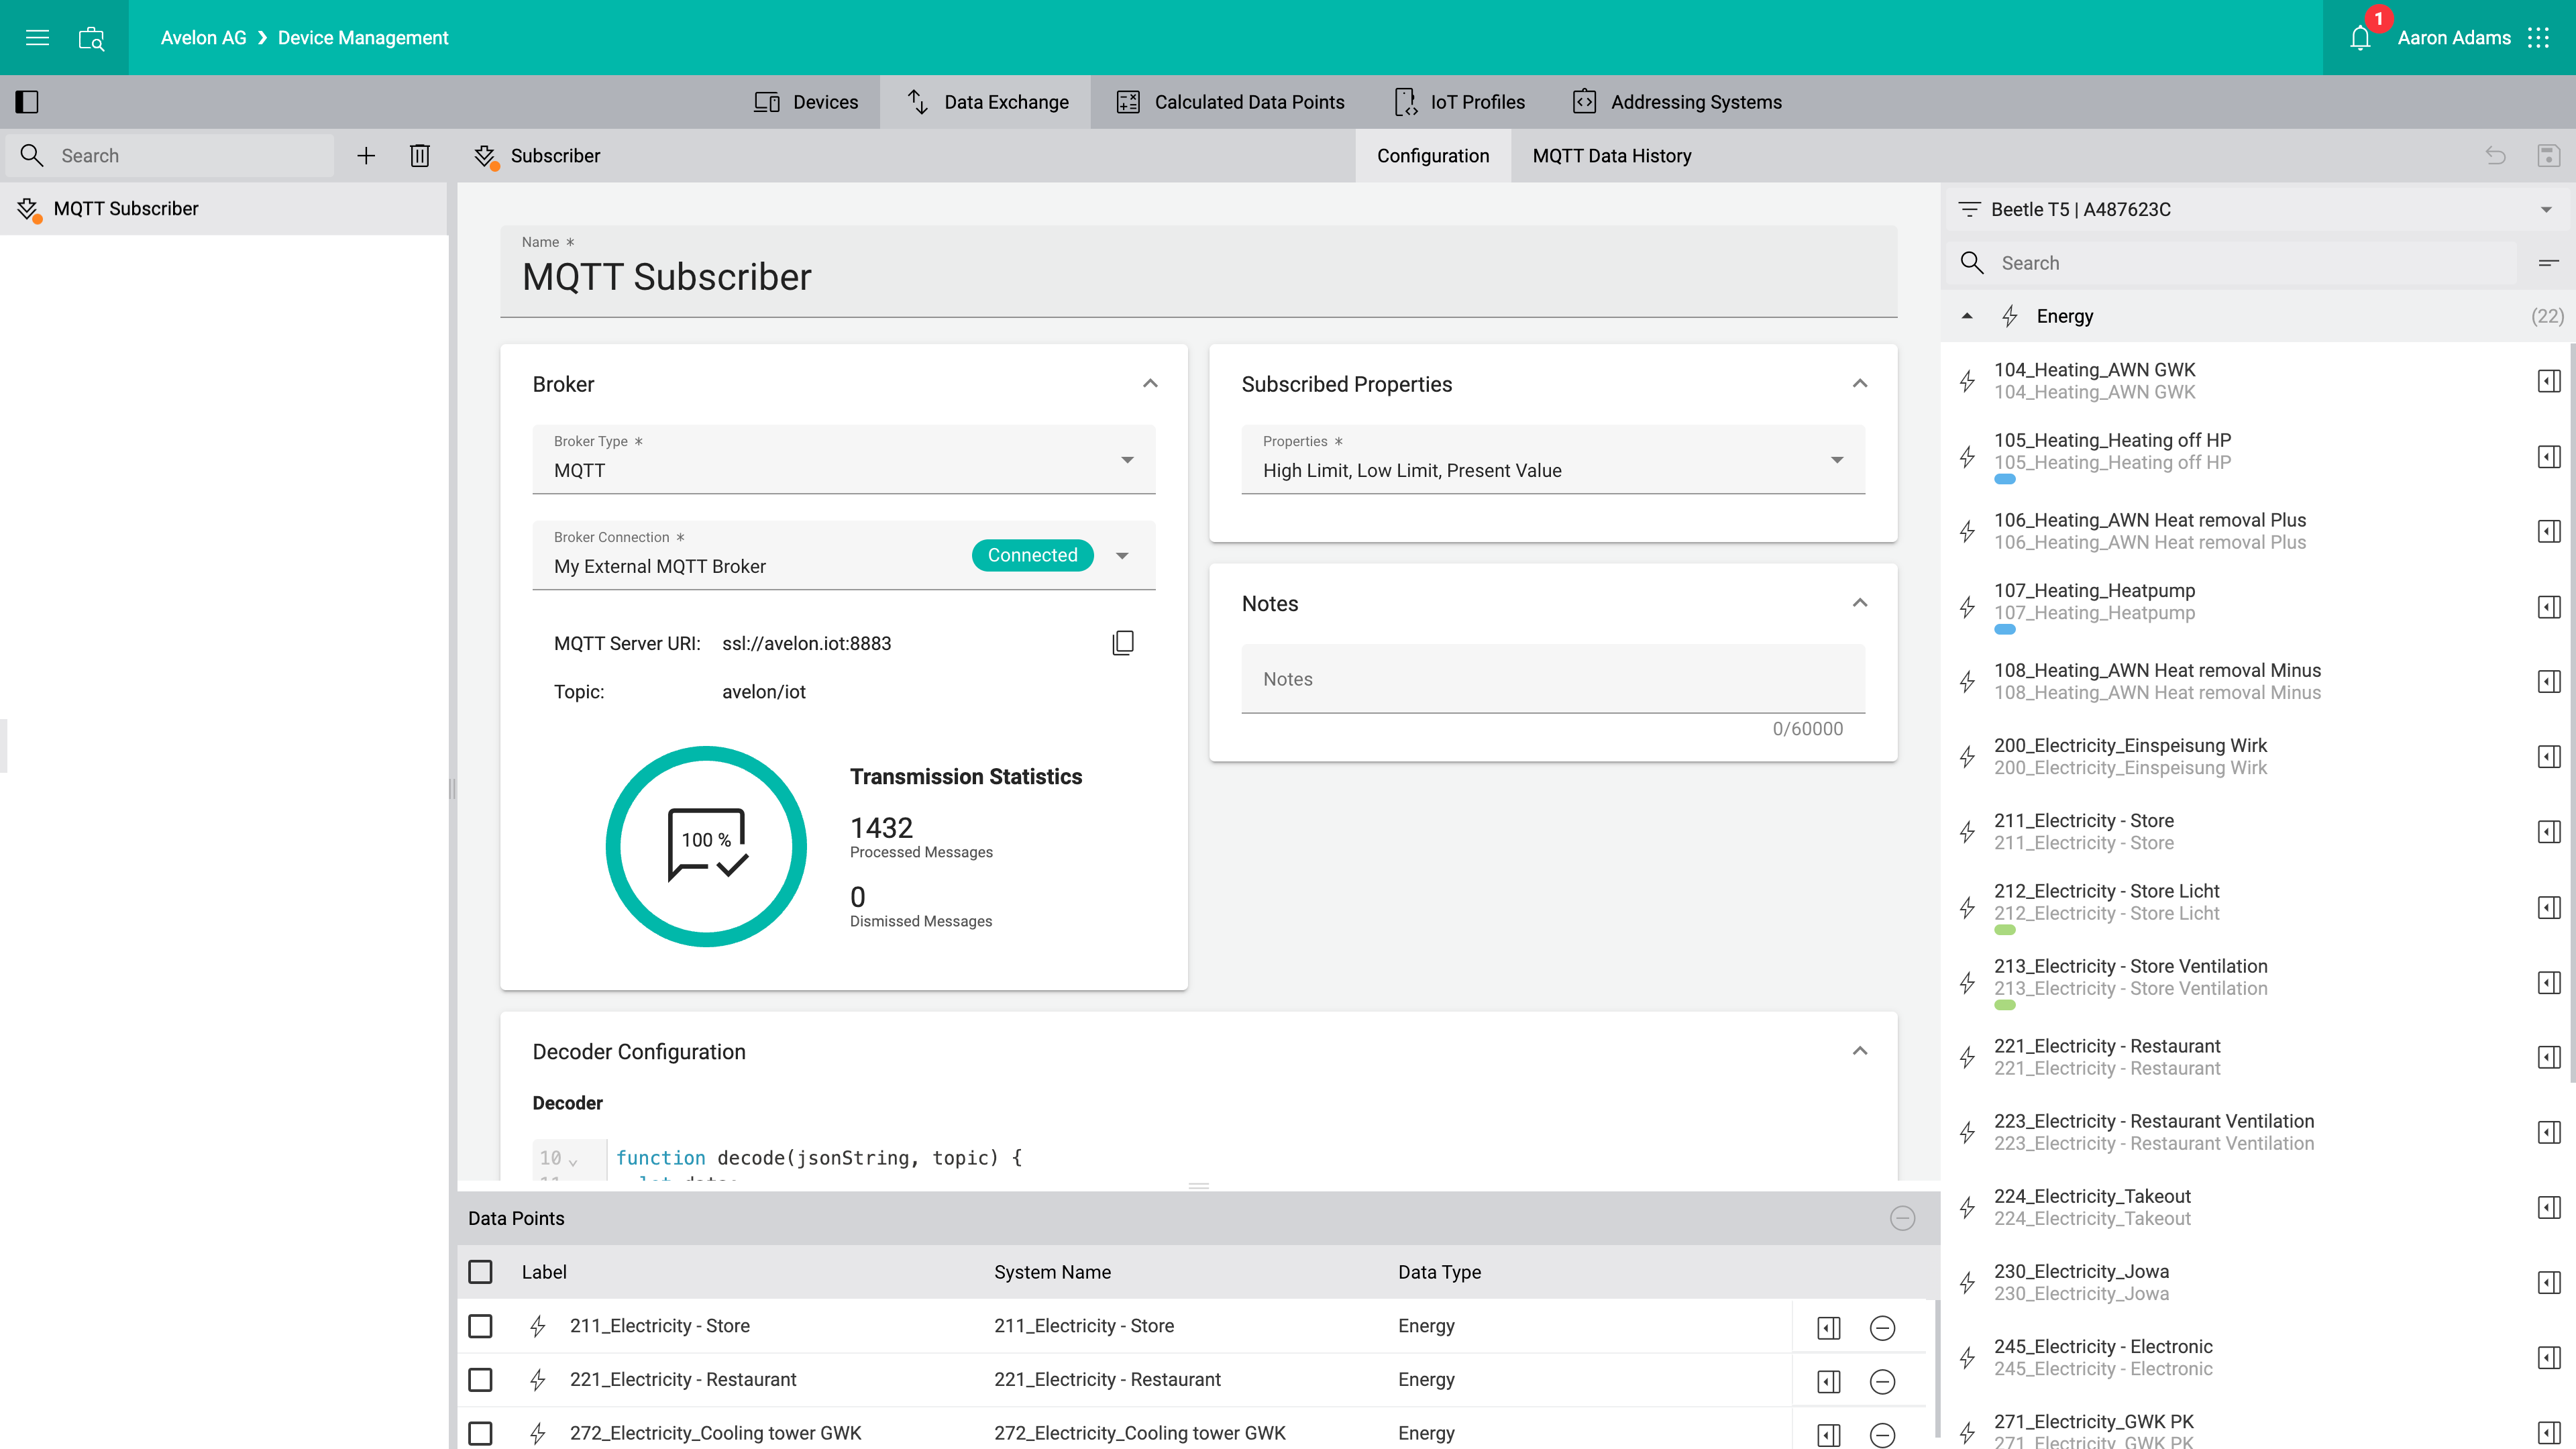Open the notifications bell

click(x=2360, y=38)
